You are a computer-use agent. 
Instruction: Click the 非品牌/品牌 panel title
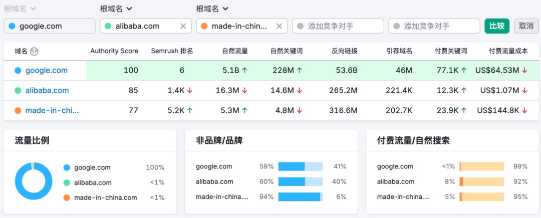(219, 140)
